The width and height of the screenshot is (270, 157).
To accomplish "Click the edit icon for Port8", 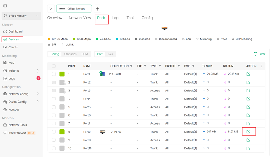I will click(248, 132).
